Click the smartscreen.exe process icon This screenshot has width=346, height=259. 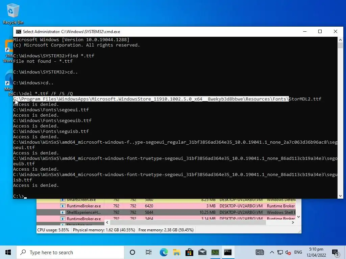tap(63, 200)
